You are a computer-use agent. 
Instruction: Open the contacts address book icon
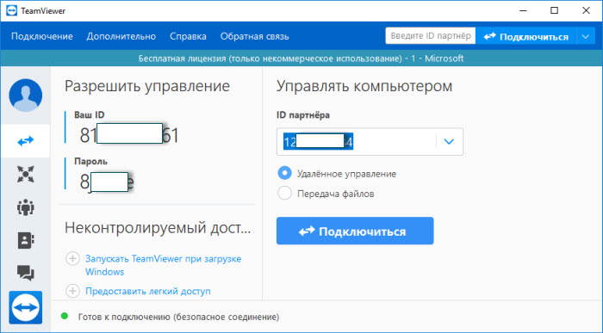pyautogui.click(x=25, y=240)
